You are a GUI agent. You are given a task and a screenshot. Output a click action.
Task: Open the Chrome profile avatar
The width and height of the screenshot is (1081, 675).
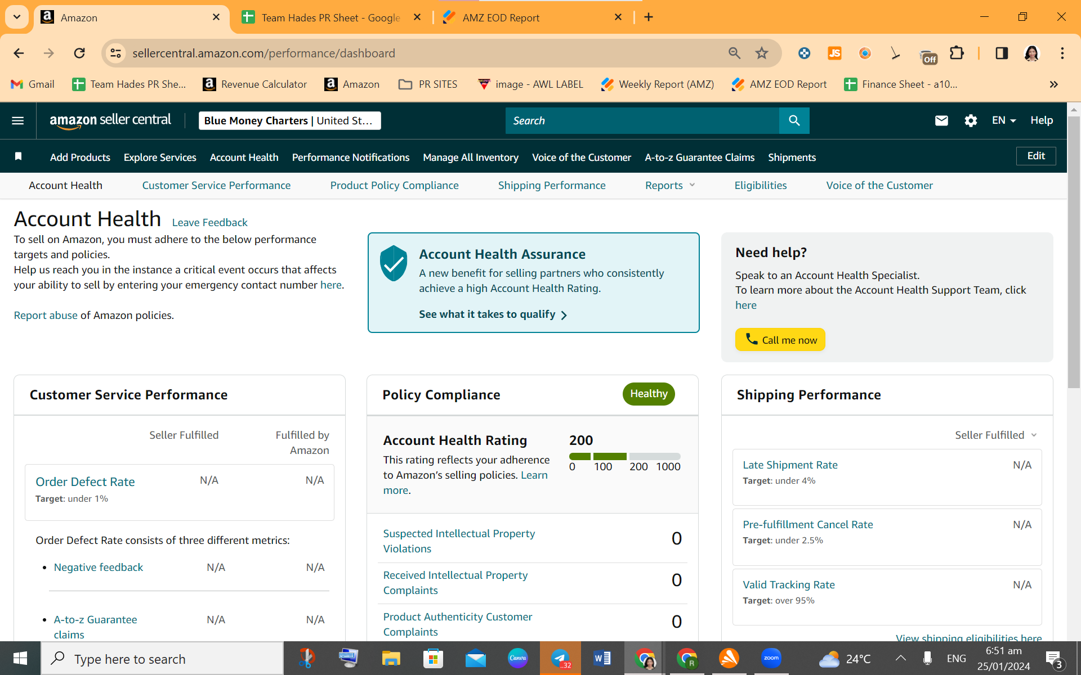1031,53
